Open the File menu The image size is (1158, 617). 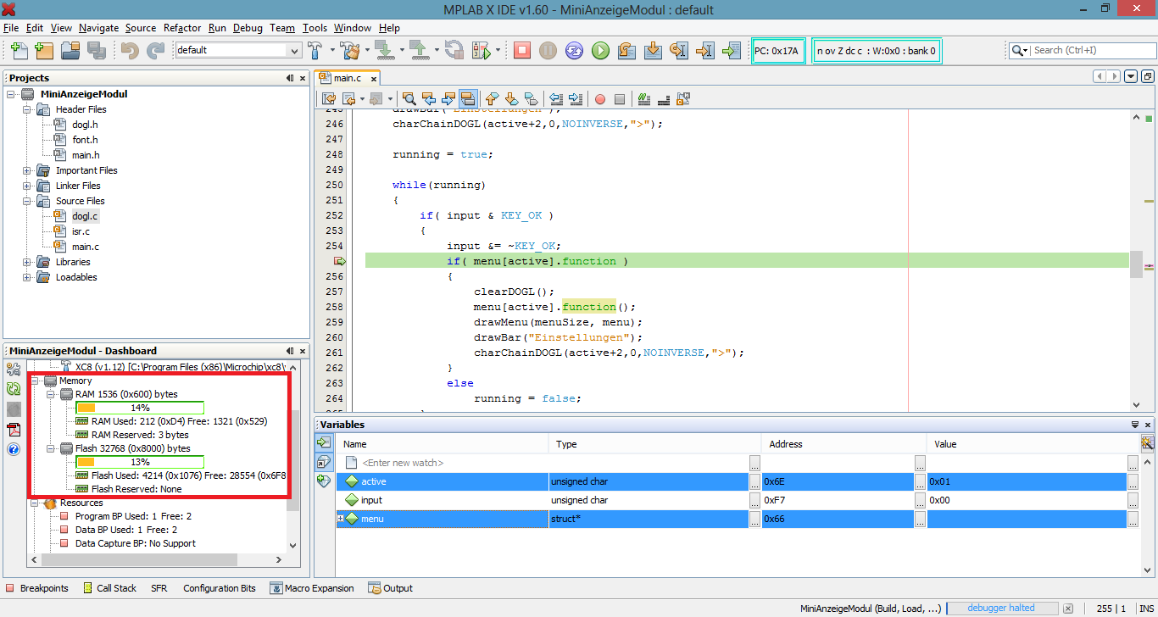point(10,28)
